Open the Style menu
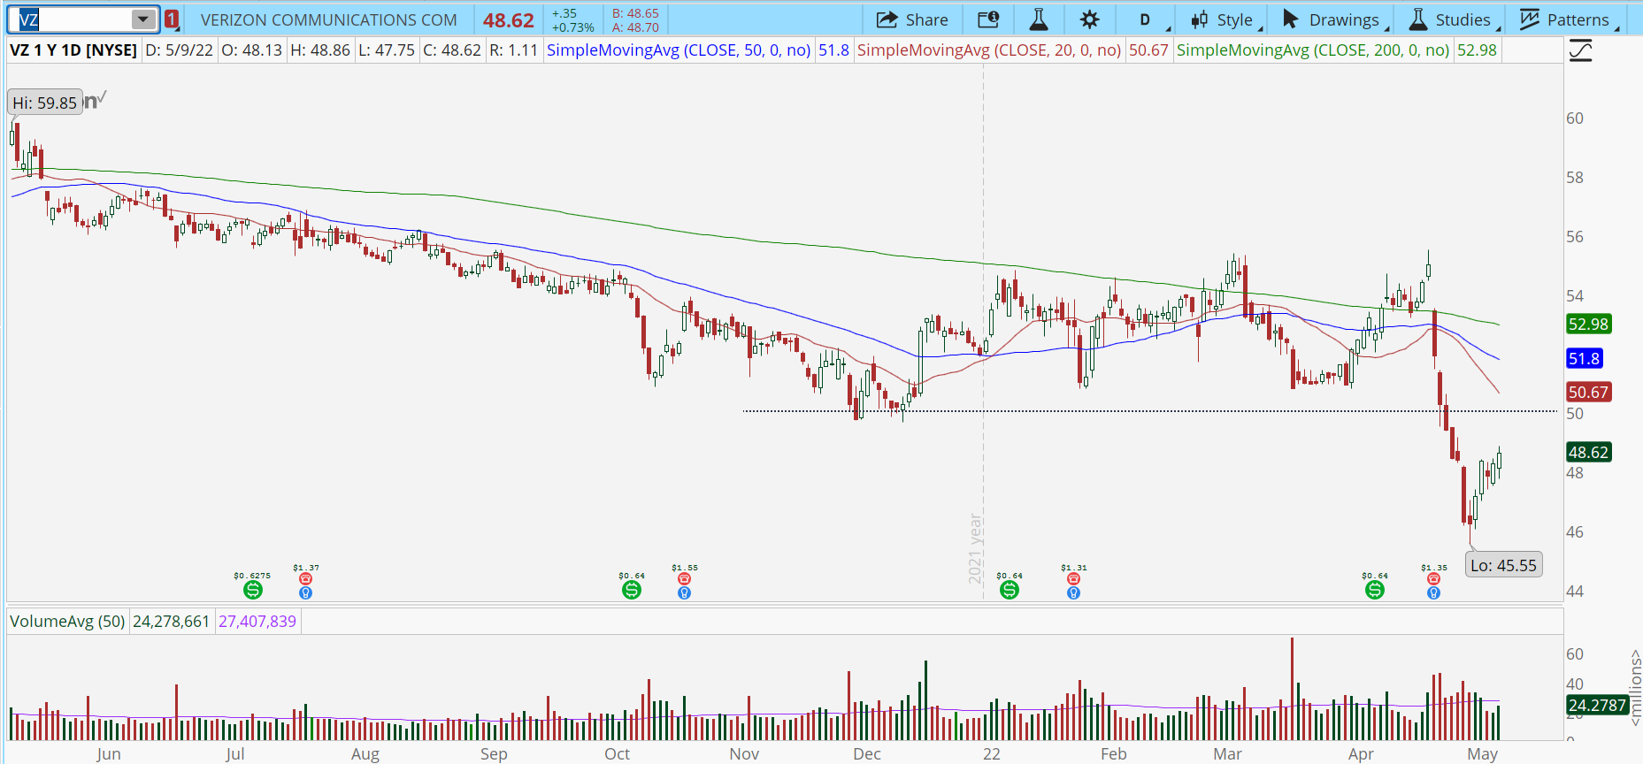The height and width of the screenshot is (764, 1643). pyautogui.click(x=1224, y=19)
